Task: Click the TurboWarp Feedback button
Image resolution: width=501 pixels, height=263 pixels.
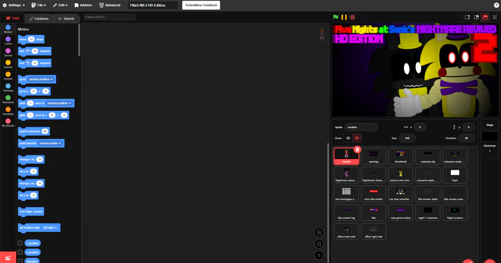Action: pyautogui.click(x=201, y=5)
